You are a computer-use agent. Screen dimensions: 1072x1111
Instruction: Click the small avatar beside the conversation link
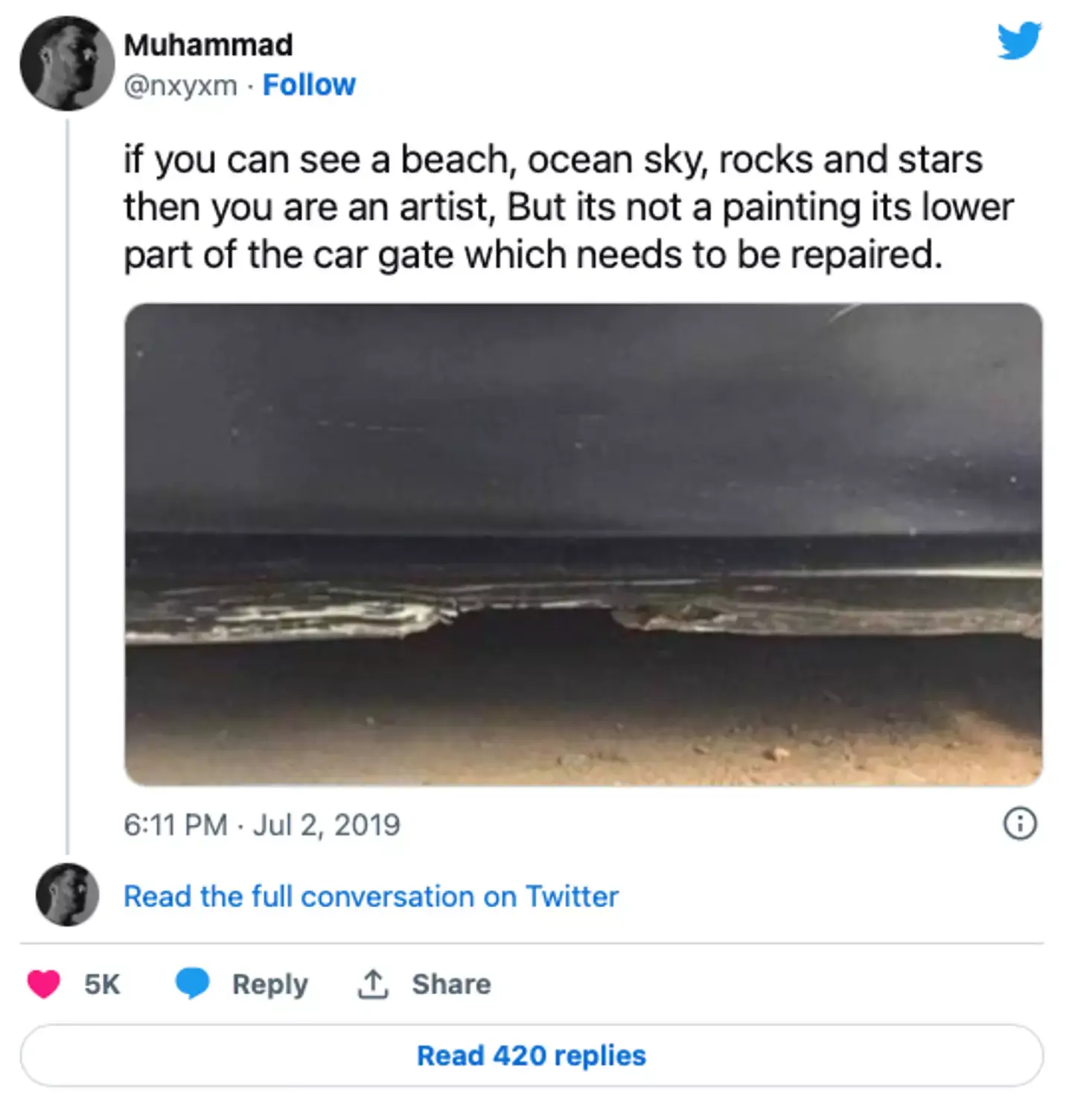[66, 896]
